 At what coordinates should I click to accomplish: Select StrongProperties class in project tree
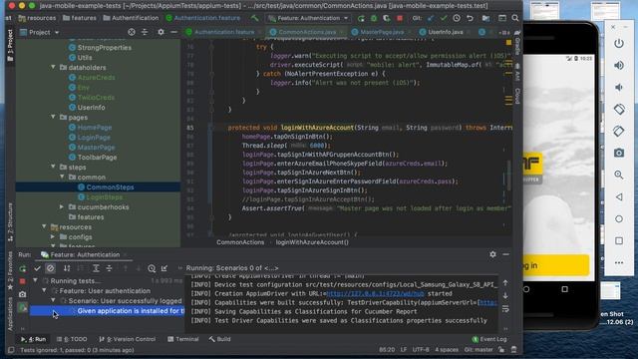click(104, 48)
